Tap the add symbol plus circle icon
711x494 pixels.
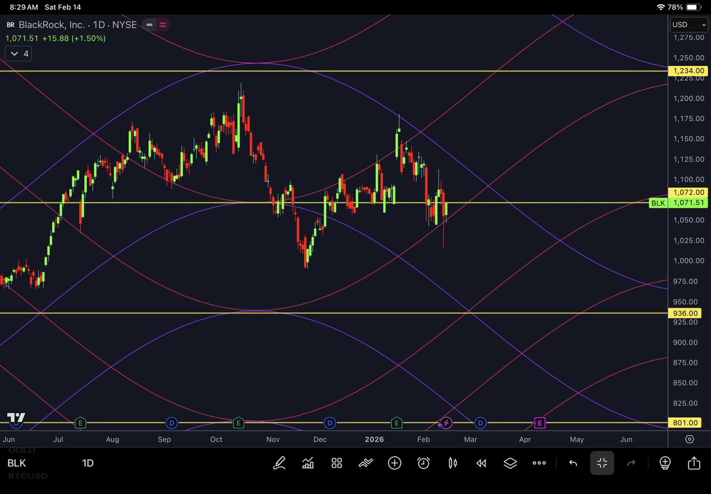pos(394,463)
